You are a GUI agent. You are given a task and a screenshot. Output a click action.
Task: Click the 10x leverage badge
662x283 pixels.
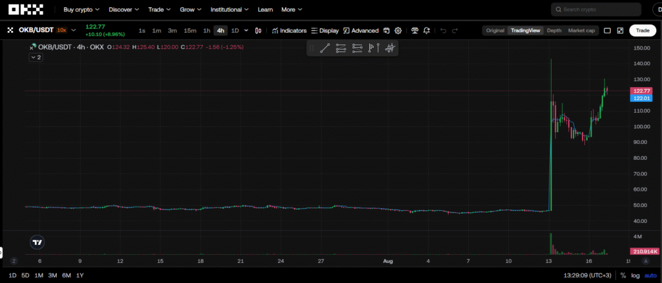click(61, 30)
